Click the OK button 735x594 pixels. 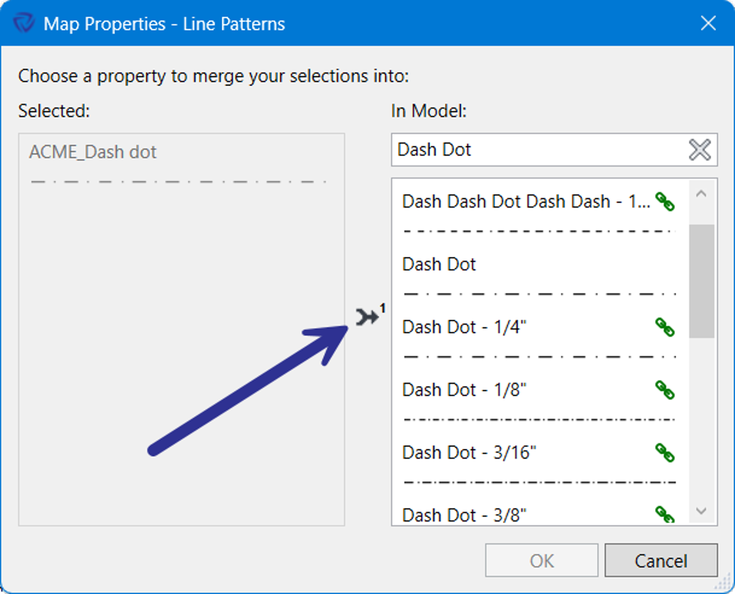[x=542, y=560]
